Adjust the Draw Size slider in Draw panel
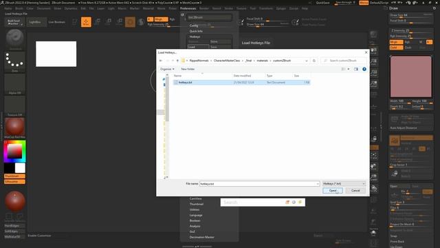This screenshot has width=440, height=248. (x=411, y=15)
